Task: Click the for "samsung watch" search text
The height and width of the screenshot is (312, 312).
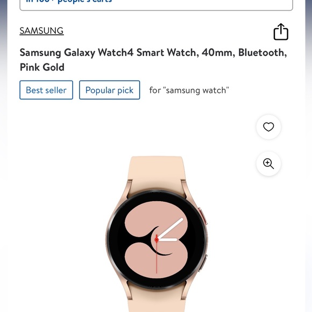Action: pos(189,90)
